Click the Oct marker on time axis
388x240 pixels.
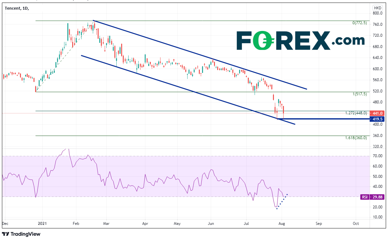pyautogui.click(x=356, y=223)
